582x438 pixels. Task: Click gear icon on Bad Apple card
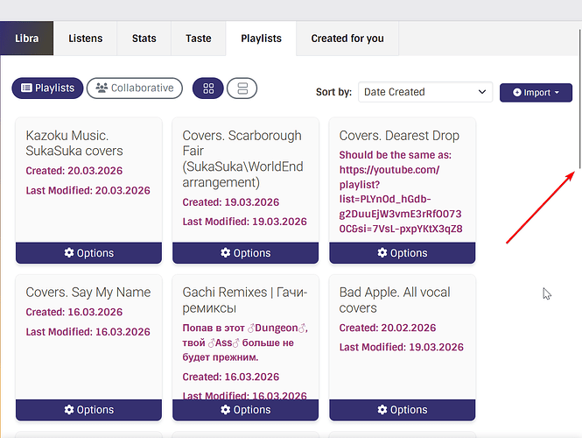click(x=382, y=410)
